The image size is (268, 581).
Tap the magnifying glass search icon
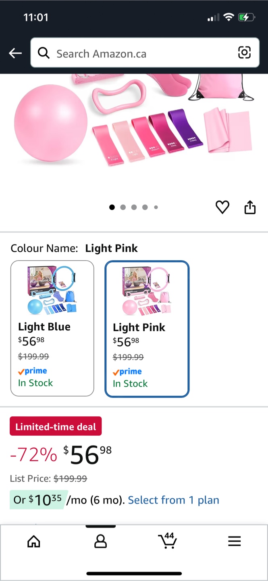coord(44,53)
